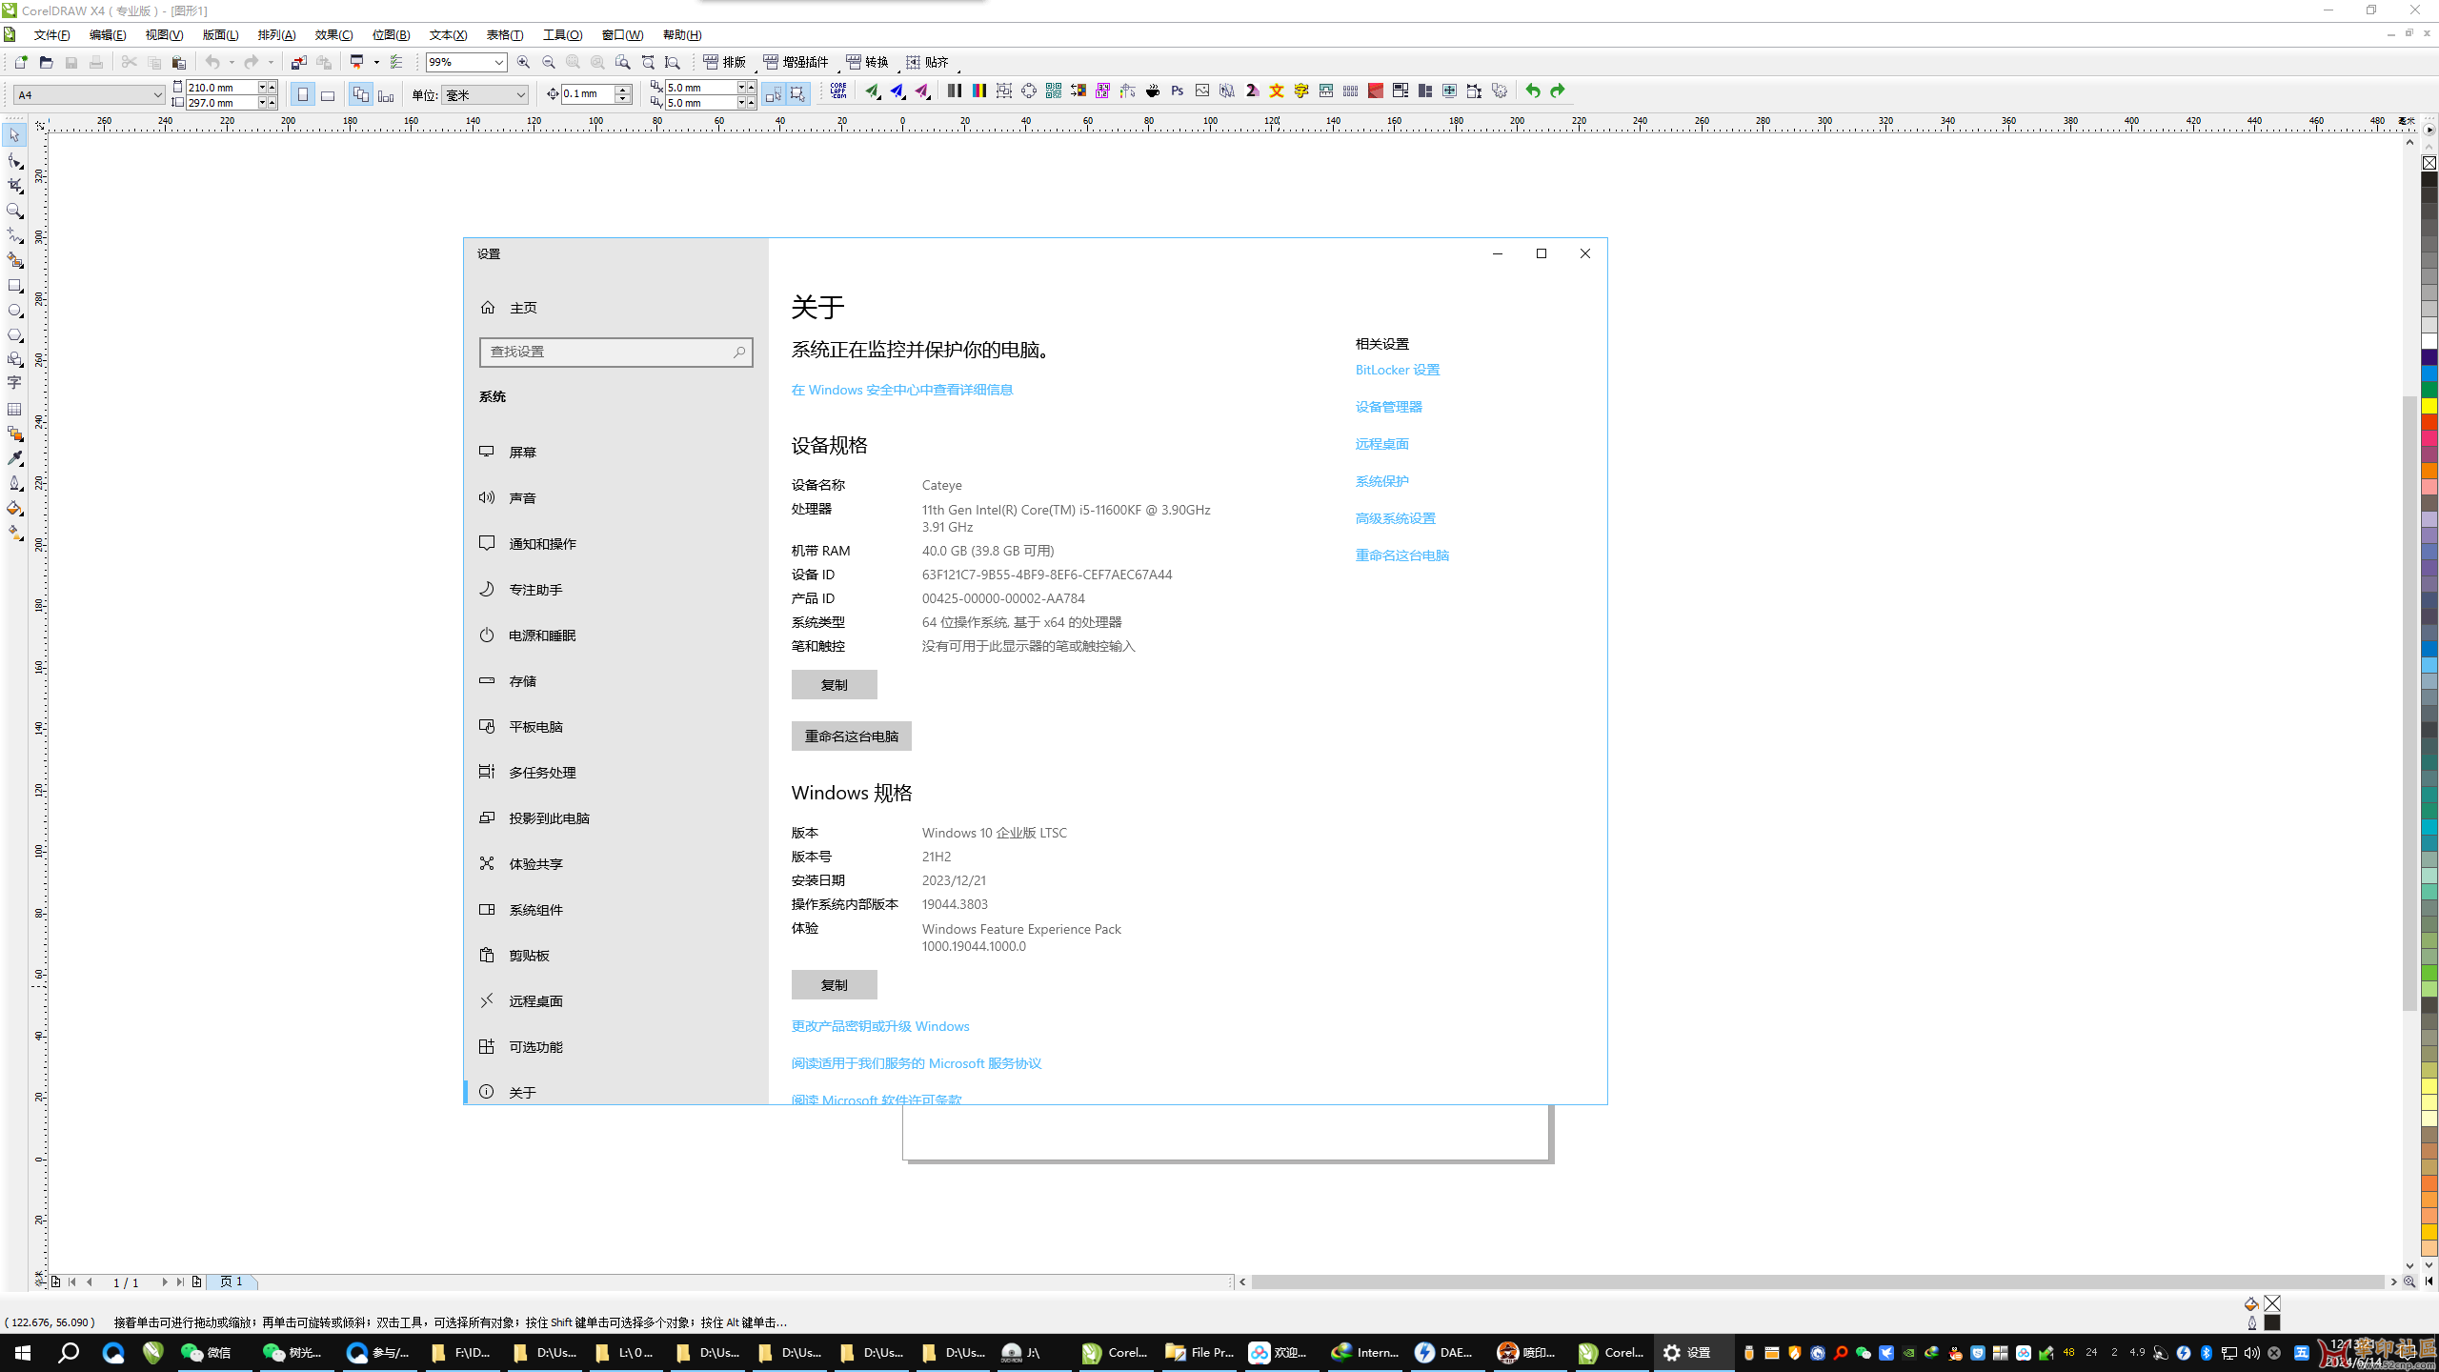Pick the yellow swatch in color palette

point(2429,406)
